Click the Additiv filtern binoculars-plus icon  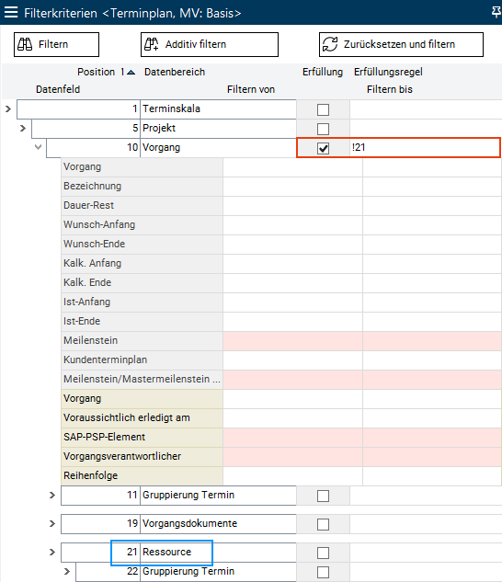(152, 44)
